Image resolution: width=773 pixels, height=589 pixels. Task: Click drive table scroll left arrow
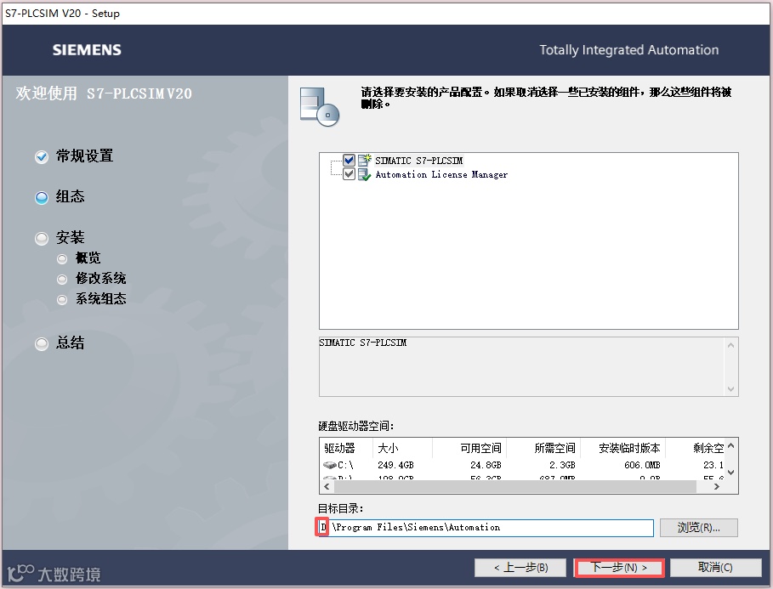pyautogui.click(x=327, y=486)
